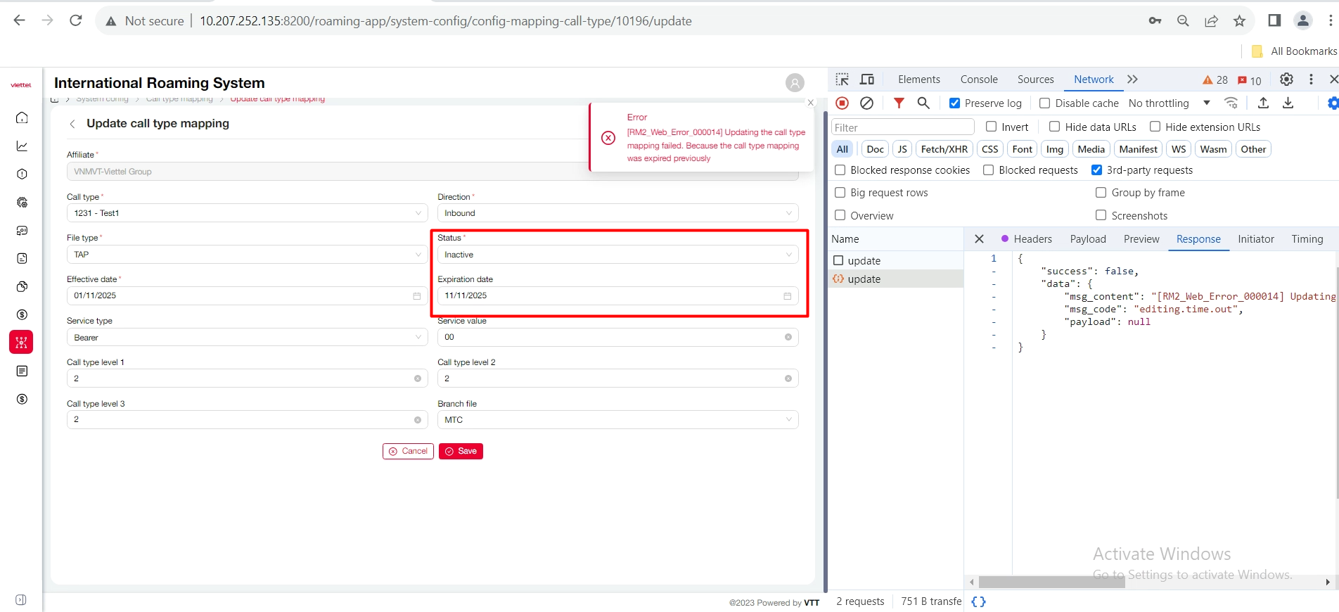
Task: Click the home icon in the left sidebar
Action: (22, 117)
